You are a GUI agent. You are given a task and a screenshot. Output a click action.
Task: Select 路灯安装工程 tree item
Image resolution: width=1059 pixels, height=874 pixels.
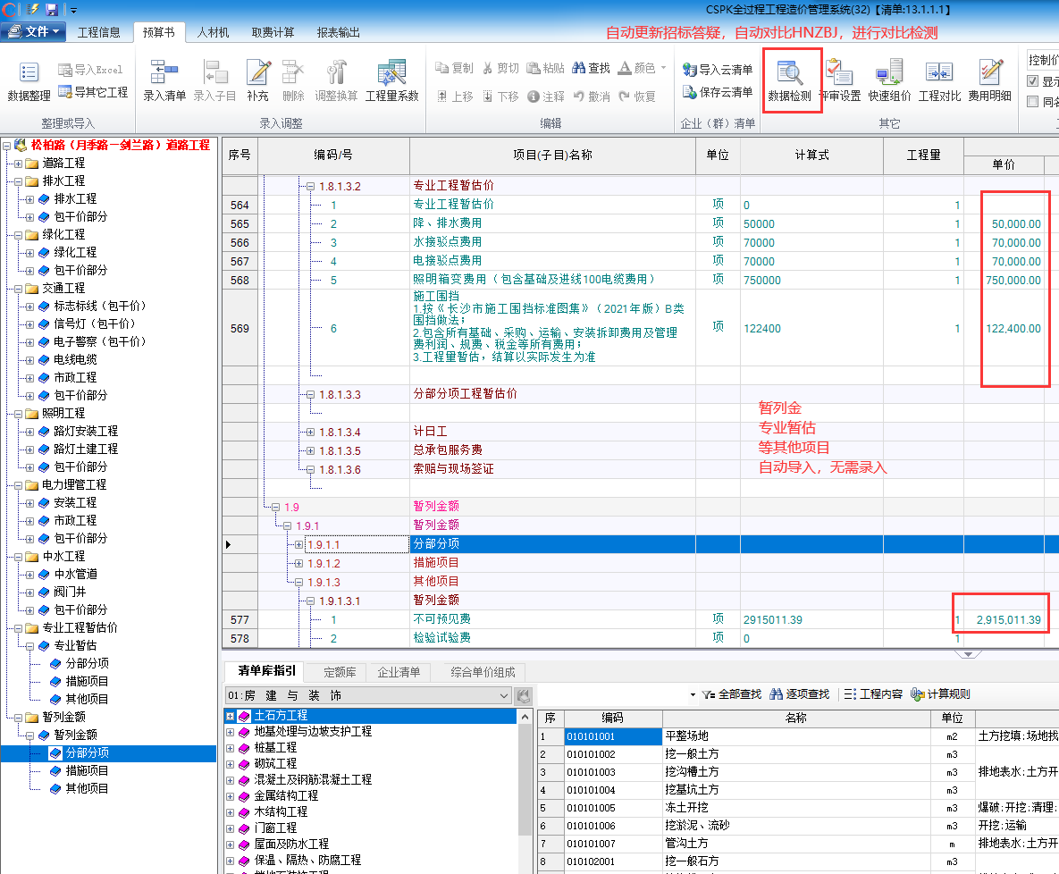86,431
